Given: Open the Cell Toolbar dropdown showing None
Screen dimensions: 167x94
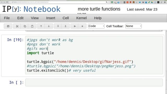Looking at the screenshot, I should click(133, 26).
